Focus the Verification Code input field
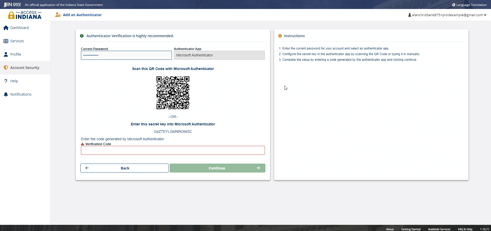Image resolution: width=491 pixels, height=231 pixels. tap(173, 150)
